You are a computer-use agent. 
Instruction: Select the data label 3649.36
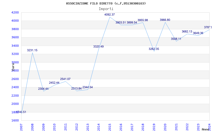[198, 33]
